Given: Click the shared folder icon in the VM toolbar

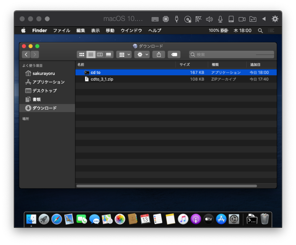Looking at the screenshot, I should [253, 19].
